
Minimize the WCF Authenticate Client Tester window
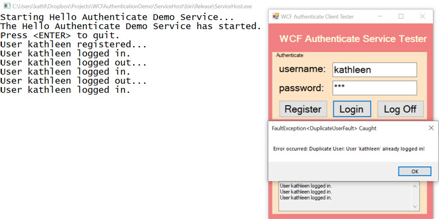[380, 16]
